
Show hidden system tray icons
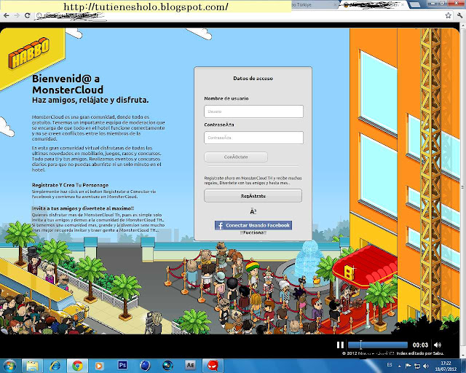tap(400, 366)
